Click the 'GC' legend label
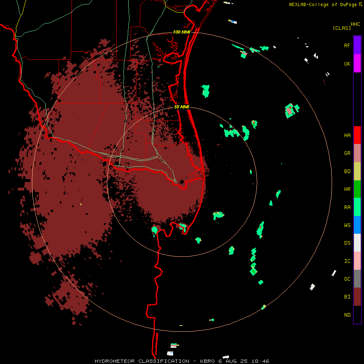This screenshot has height=364, width=364. point(347,279)
